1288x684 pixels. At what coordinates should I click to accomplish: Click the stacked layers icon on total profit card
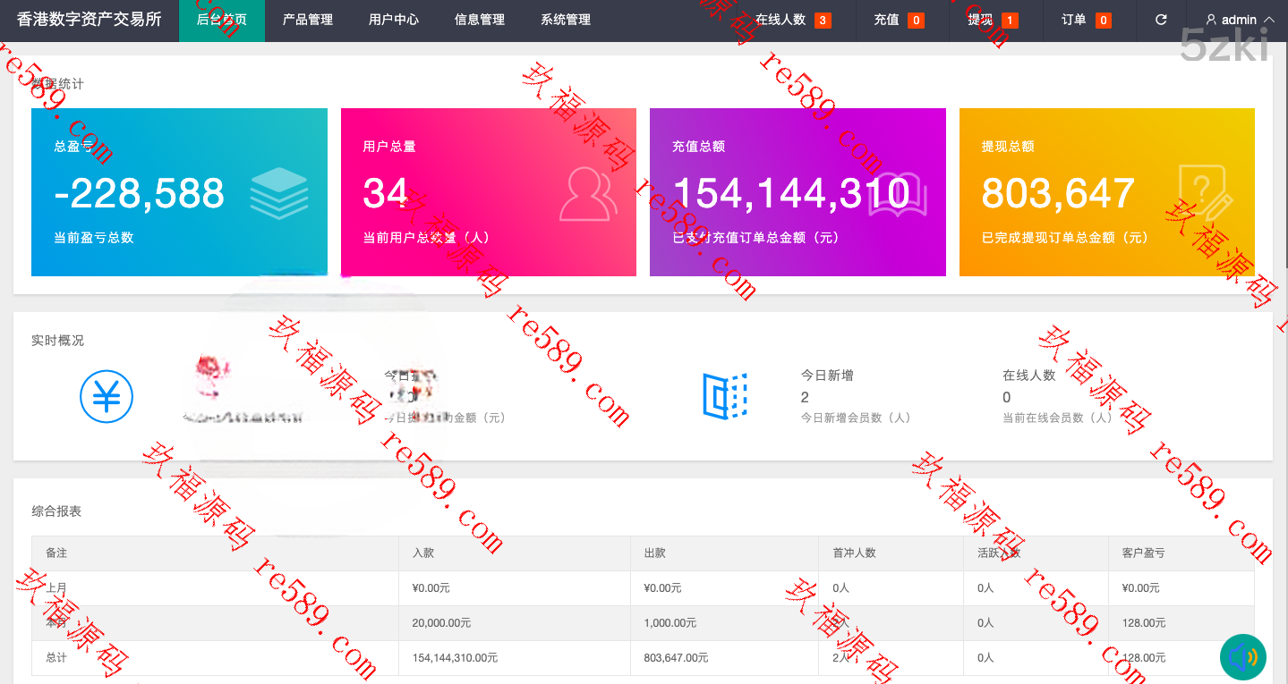pyautogui.click(x=278, y=192)
